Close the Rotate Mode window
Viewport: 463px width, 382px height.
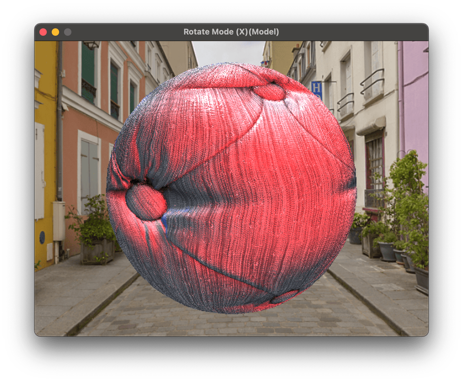pos(43,32)
